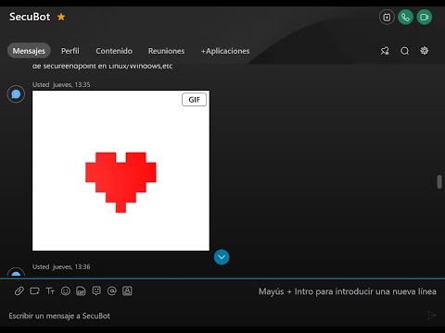
Task: Start an audio call with SecuBot
Action: tap(405, 18)
